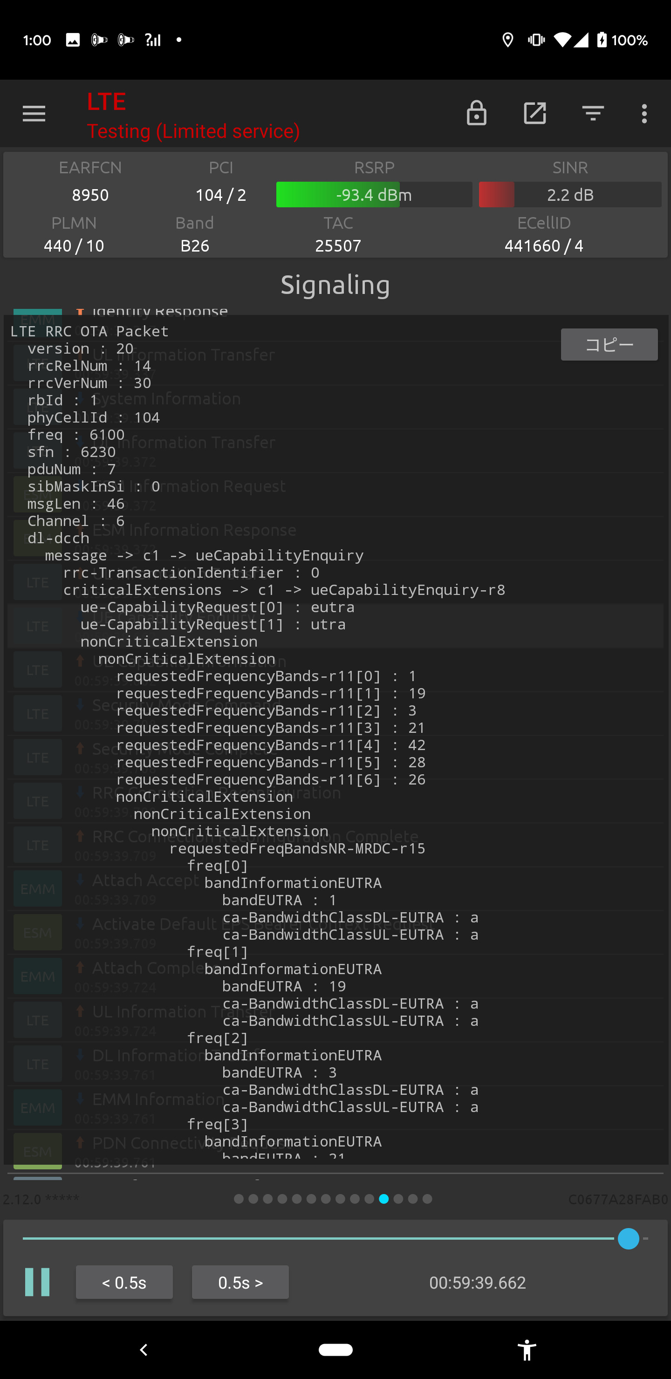Tap the open-in-new export icon
This screenshot has width=671, height=1379.
(534, 114)
